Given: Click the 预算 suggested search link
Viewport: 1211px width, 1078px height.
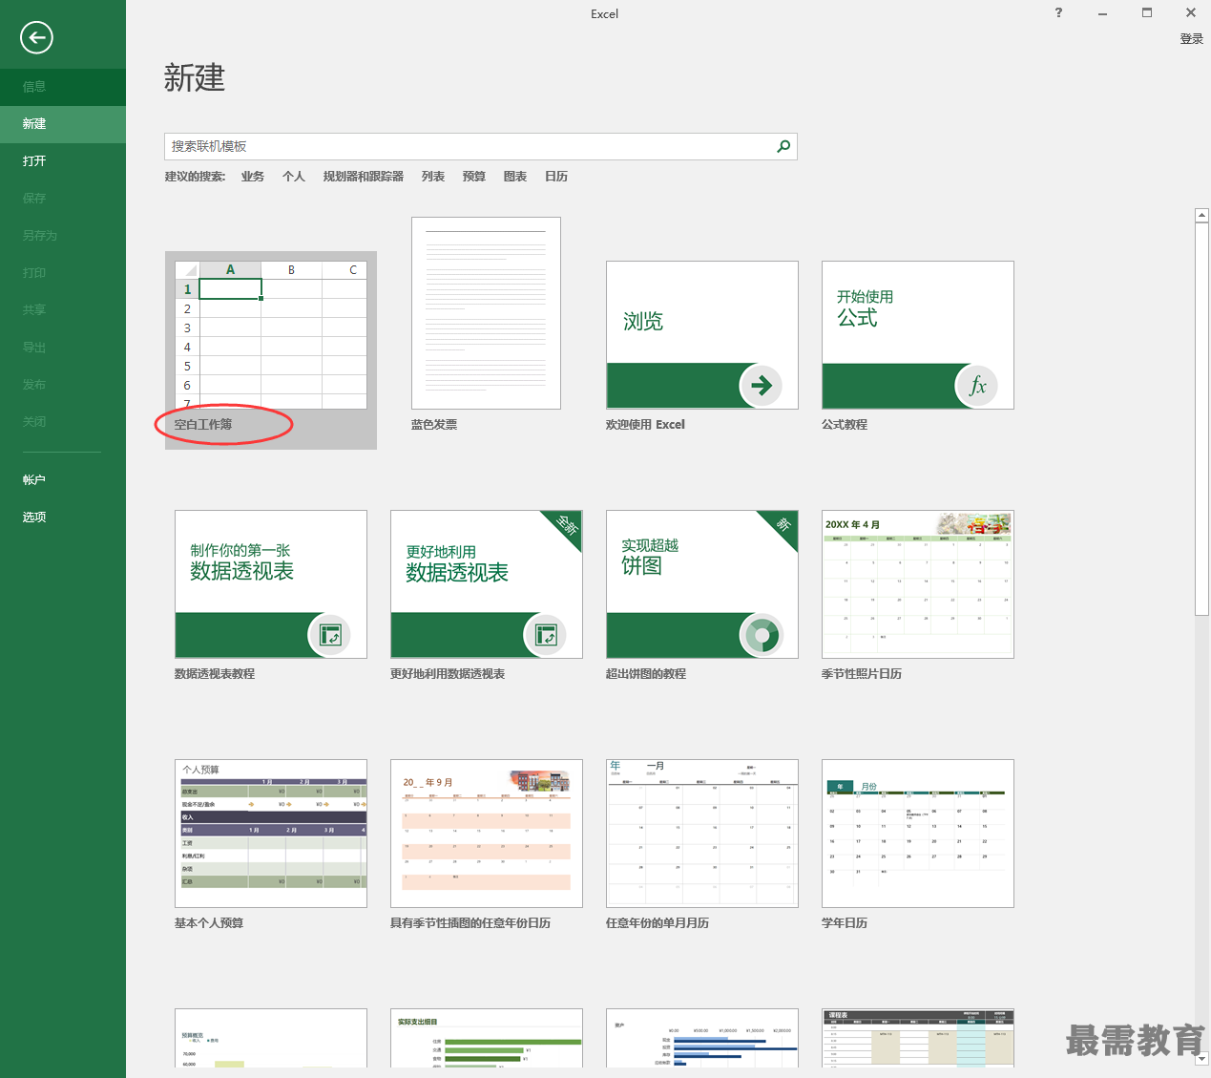Looking at the screenshot, I should tap(474, 177).
